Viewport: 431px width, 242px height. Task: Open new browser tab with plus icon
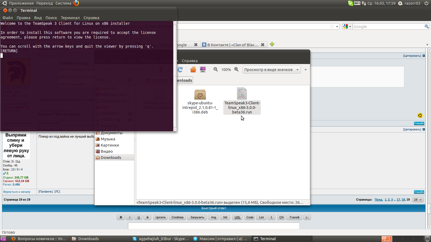pyautogui.click(x=272, y=44)
